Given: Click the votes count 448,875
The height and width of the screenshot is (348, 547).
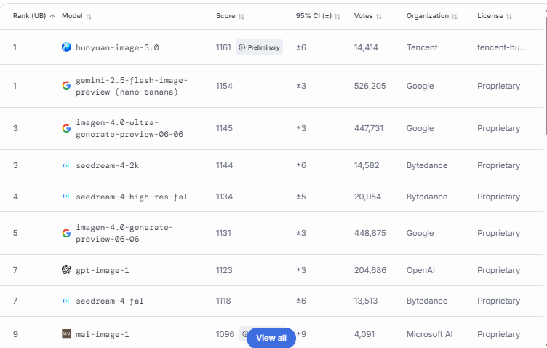Looking at the screenshot, I should click(370, 233).
